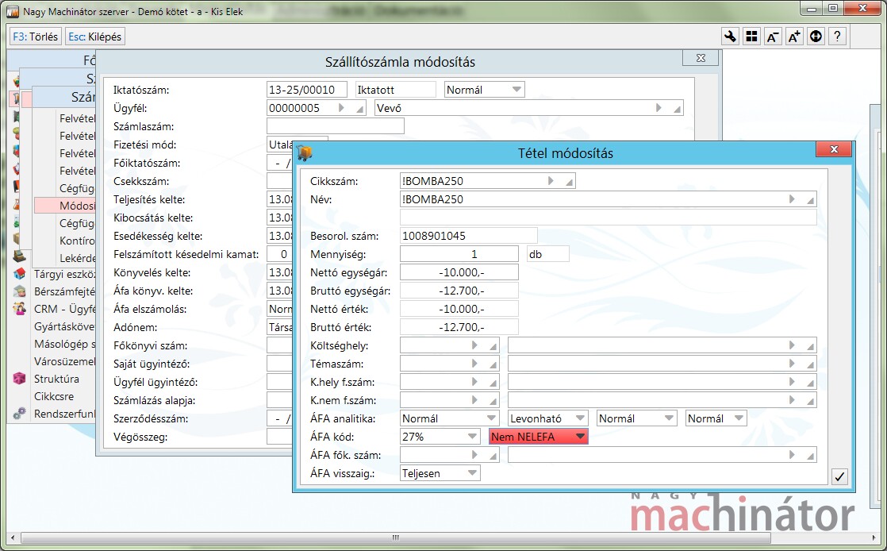
Task: Open the ÁFA visszaig. Teljesen dropdown
Action: pyautogui.click(x=472, y=473)
